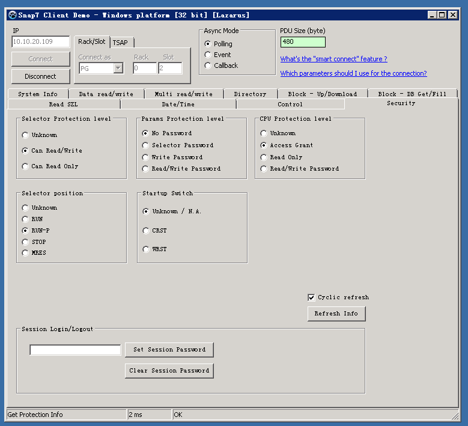Open the Security tab

[x=401, y=103]
